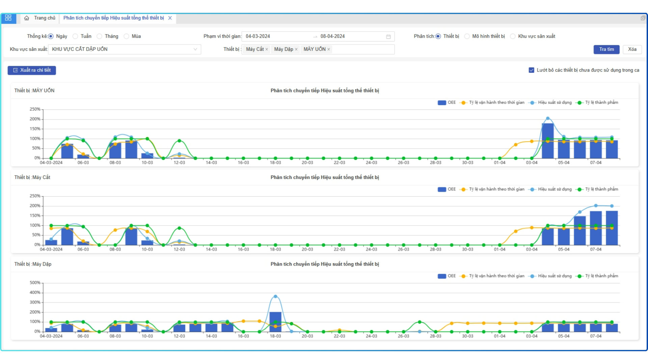Viewport: 648px width, 364px height.
Task: Toggle OEE legend in Máy Cắt chart
Action: click(x=447, y=189)
